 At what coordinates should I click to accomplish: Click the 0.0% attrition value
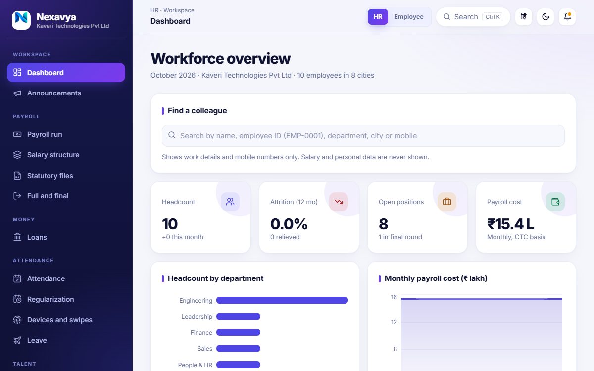[289, 224]
